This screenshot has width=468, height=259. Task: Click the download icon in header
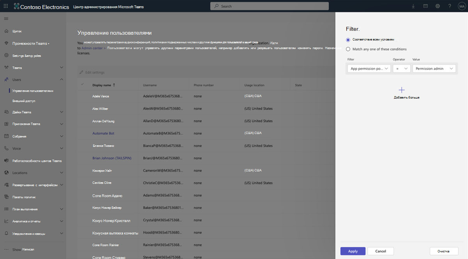[x=413, y=6]
